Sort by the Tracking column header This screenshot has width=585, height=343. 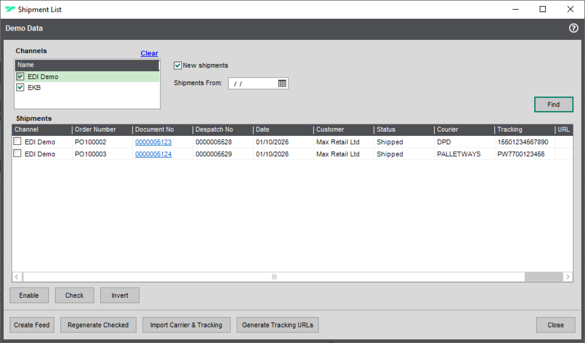(525, 129)
